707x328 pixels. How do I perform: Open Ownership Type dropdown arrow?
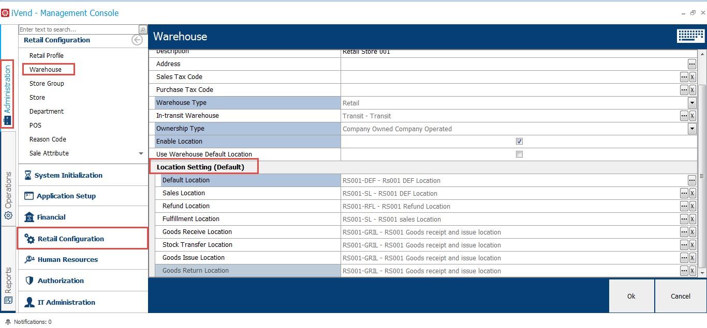pos(692,129)
